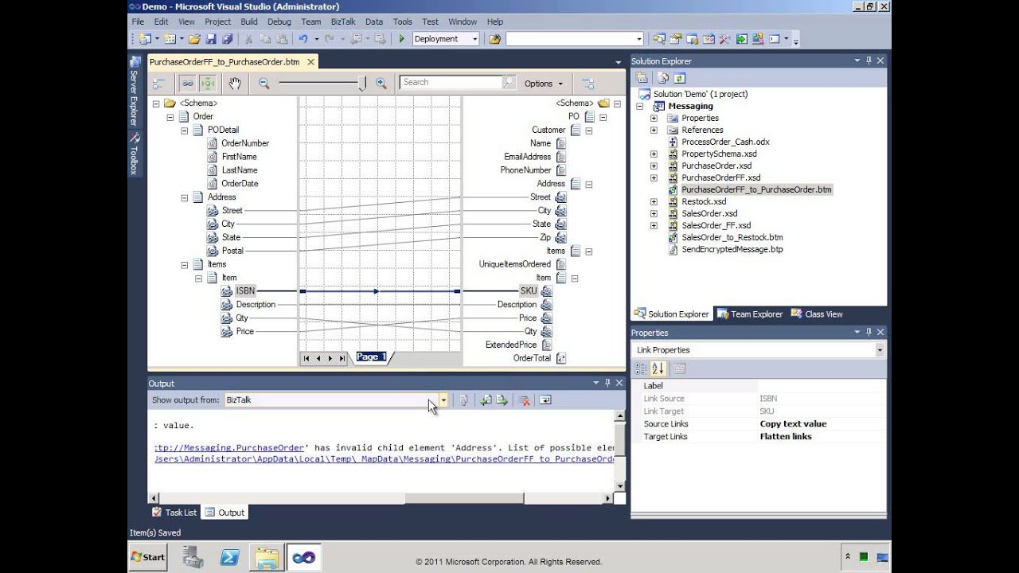
Task: Open the Debug menu
Action: (x=279, y=21)
